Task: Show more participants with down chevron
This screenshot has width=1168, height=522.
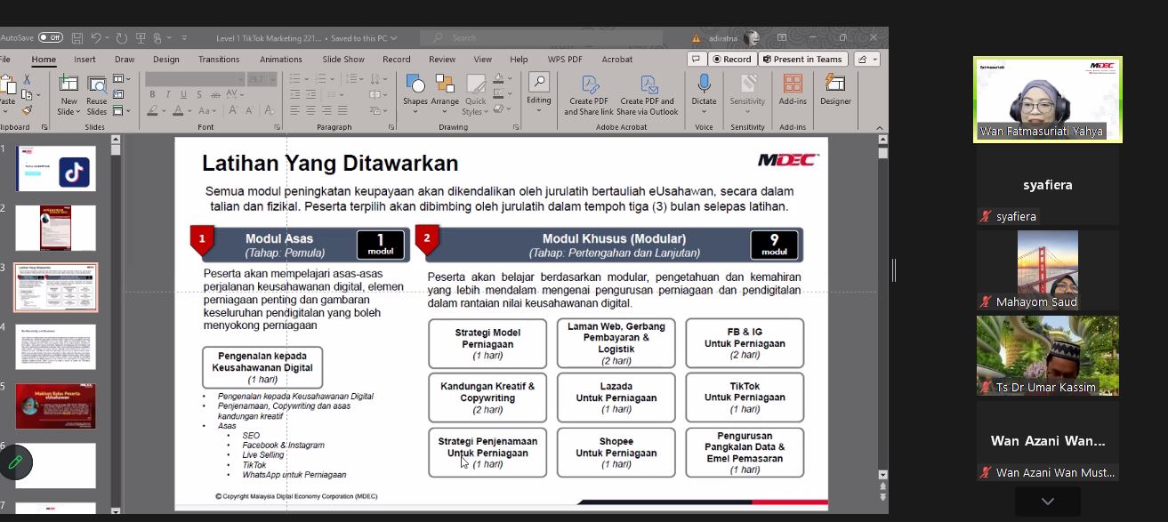Action: pos(1048,502)
